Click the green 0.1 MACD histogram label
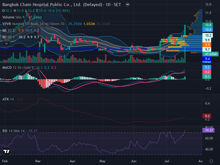The height and width of the screenshot is (165, 220). (207, 77)
